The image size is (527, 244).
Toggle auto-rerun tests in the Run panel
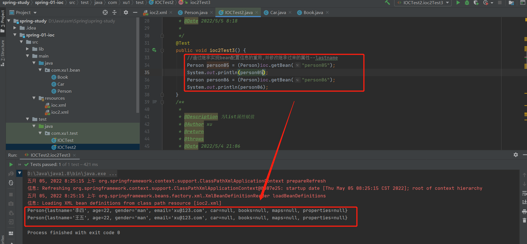click(x=11, y=183)
